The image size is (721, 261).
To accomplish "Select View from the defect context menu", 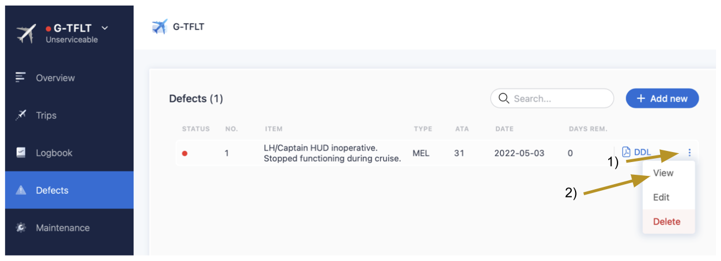I will (663, 173).
